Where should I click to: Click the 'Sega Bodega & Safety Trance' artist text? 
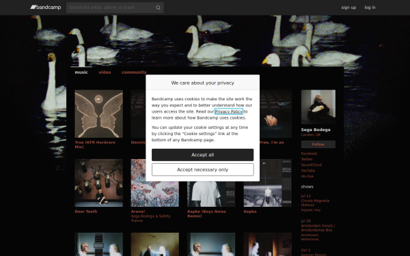click(x=150, y=218)
